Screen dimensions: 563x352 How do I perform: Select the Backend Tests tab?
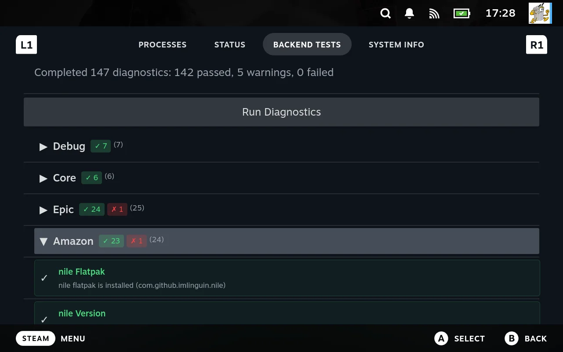coord(307,44)
